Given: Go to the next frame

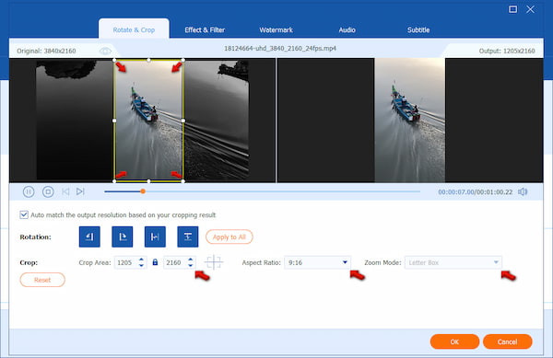Looking at the screenshot, I should (80, 191).
